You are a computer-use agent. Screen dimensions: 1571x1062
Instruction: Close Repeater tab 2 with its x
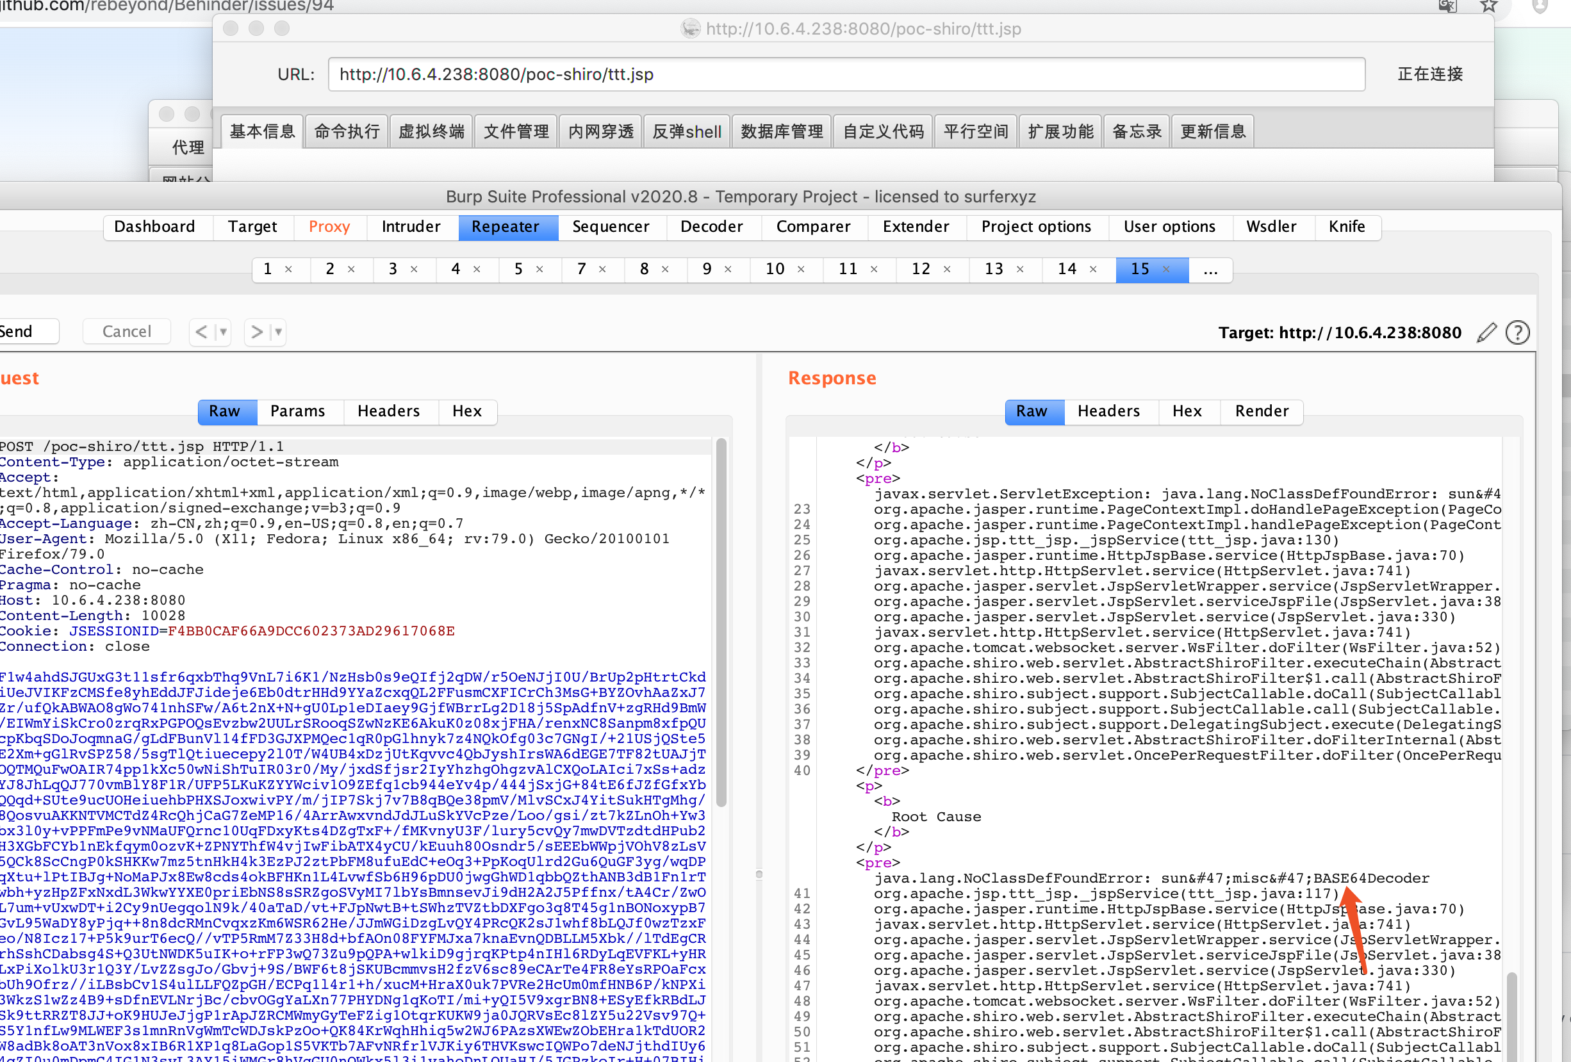tap(351, 269)
